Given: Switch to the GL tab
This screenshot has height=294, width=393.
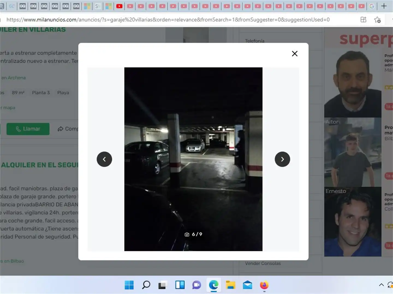Looking at the screenshot, I should [12, 6].
